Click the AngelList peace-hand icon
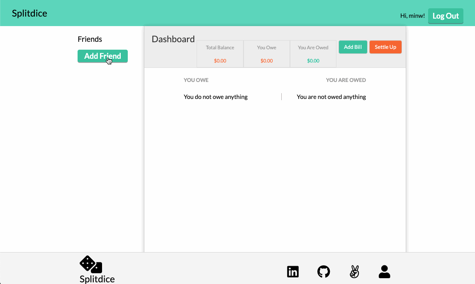 [354, 272]
